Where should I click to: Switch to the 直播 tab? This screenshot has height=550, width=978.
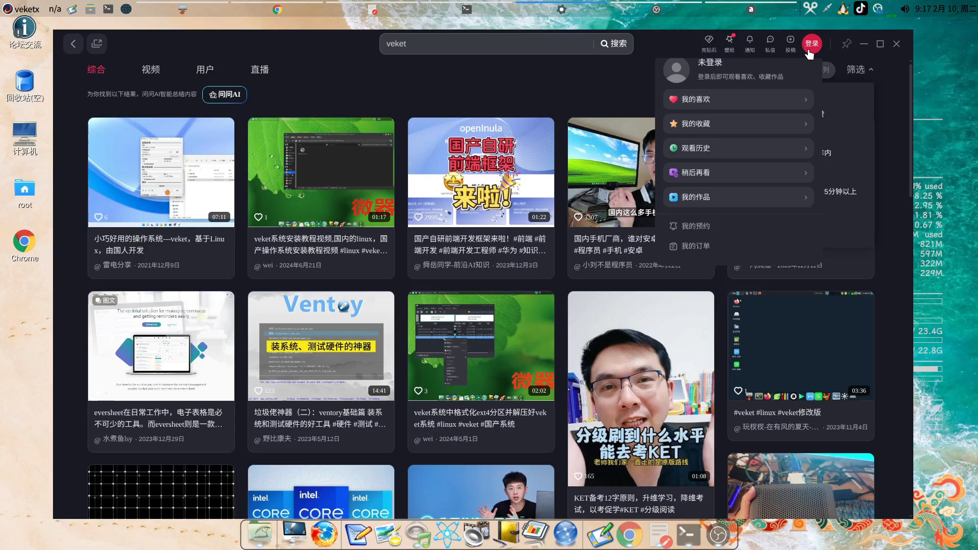[260, 69]
